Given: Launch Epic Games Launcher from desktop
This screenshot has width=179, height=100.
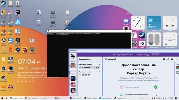Looking at the screenshot, I should pyautogui.click(x=18, y=13).
